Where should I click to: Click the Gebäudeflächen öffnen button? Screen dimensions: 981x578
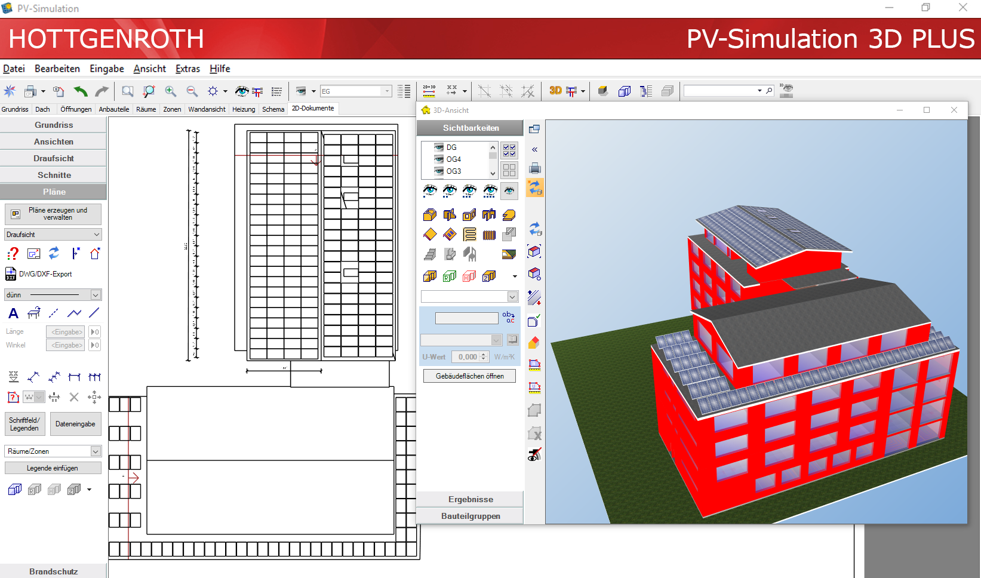469,376
